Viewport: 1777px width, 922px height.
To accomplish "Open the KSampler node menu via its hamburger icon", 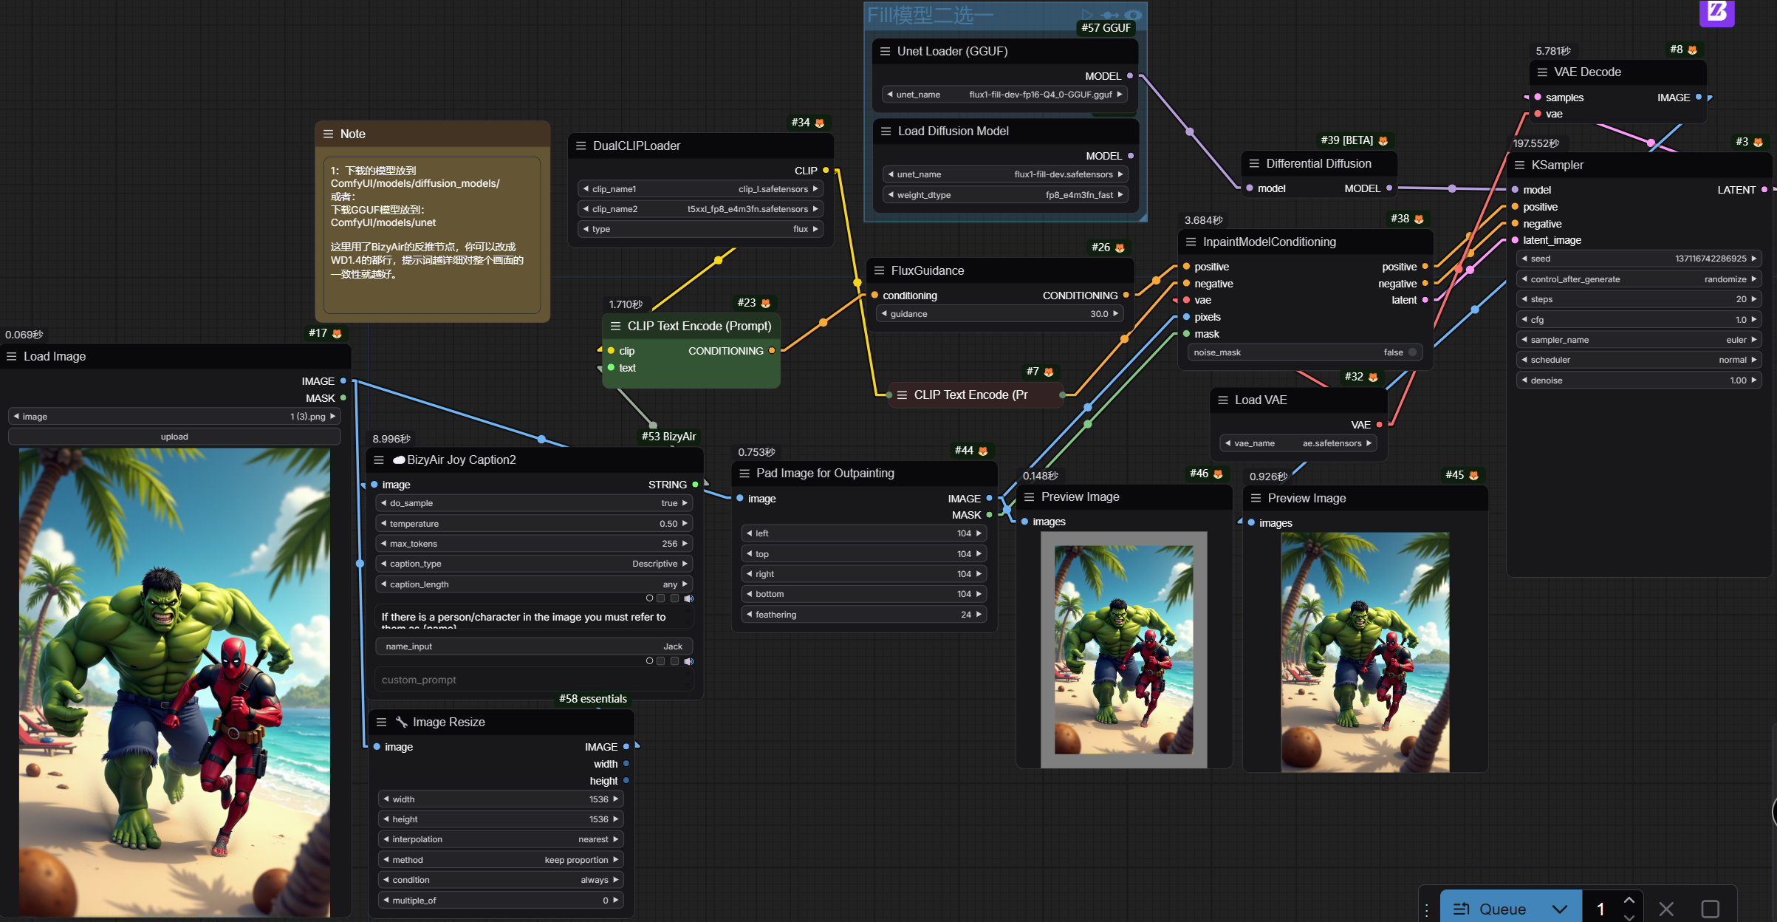I will coord(1519,165).
